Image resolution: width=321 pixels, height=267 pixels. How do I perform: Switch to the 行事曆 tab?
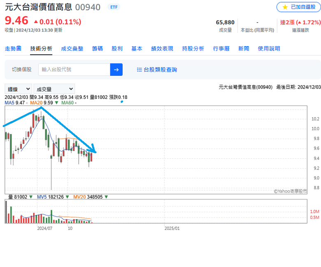221,49
